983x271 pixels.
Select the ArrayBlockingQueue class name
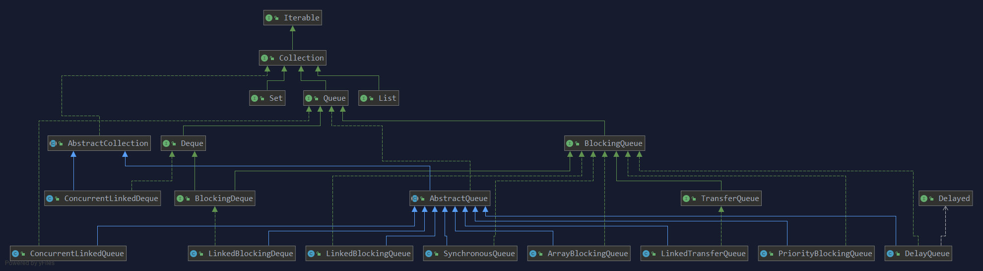(x=588, y=254)
